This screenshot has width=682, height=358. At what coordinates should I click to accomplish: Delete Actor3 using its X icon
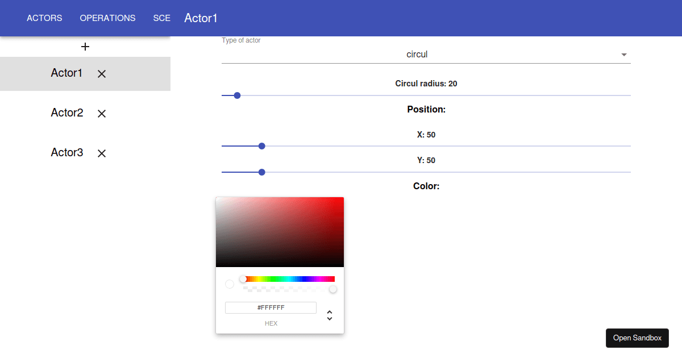click(x=101, y=153)
